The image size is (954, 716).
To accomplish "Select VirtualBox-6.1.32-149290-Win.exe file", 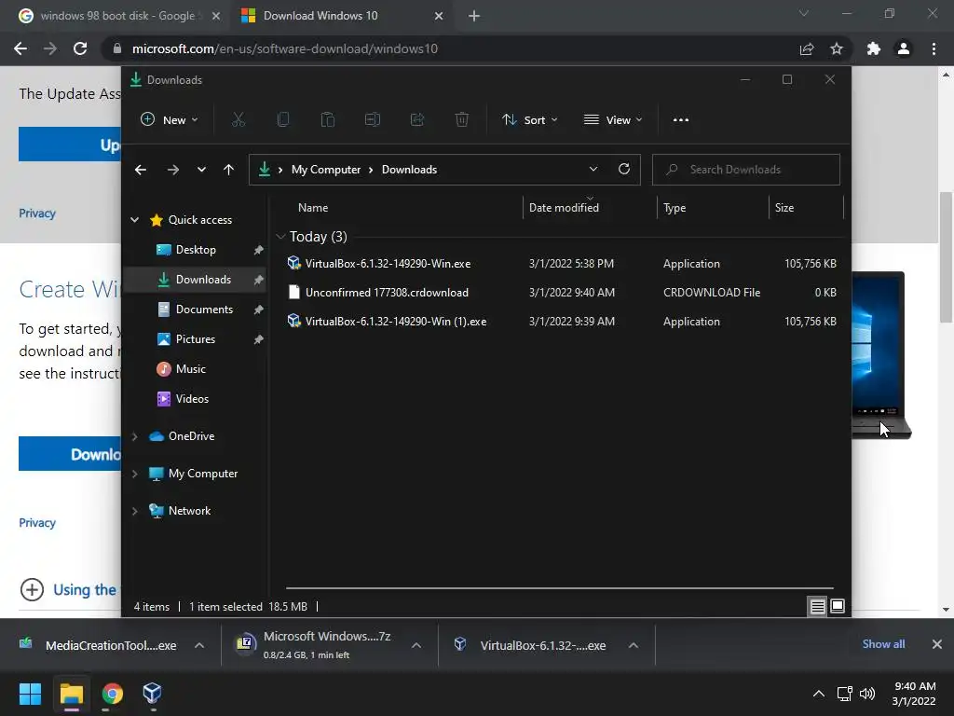I will [563, 264].
